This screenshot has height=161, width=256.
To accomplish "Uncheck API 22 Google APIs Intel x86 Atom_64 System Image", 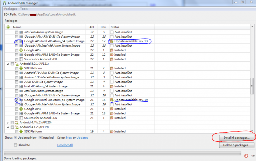I will (x=17, y=41).
